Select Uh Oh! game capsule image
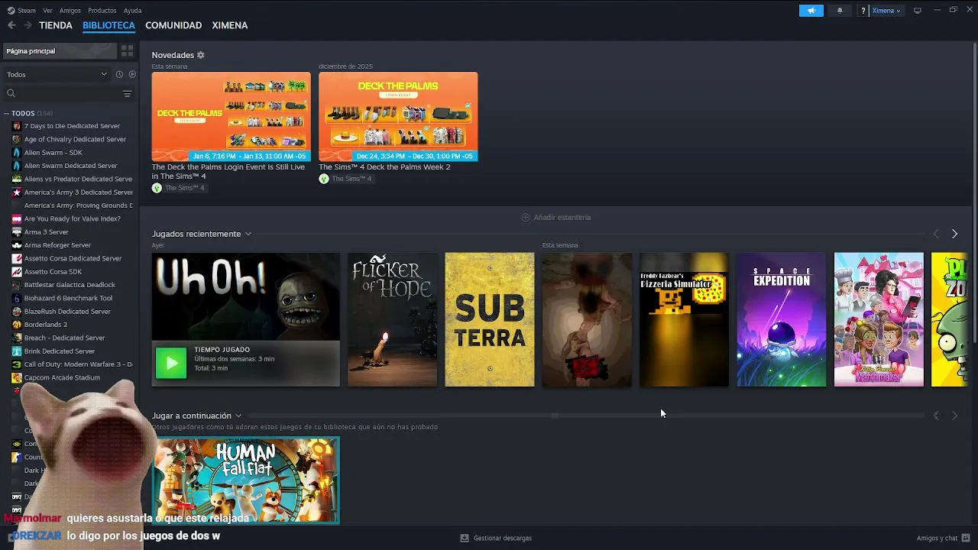The width and height of the screenshot is (978, 550). pos(245,296)
